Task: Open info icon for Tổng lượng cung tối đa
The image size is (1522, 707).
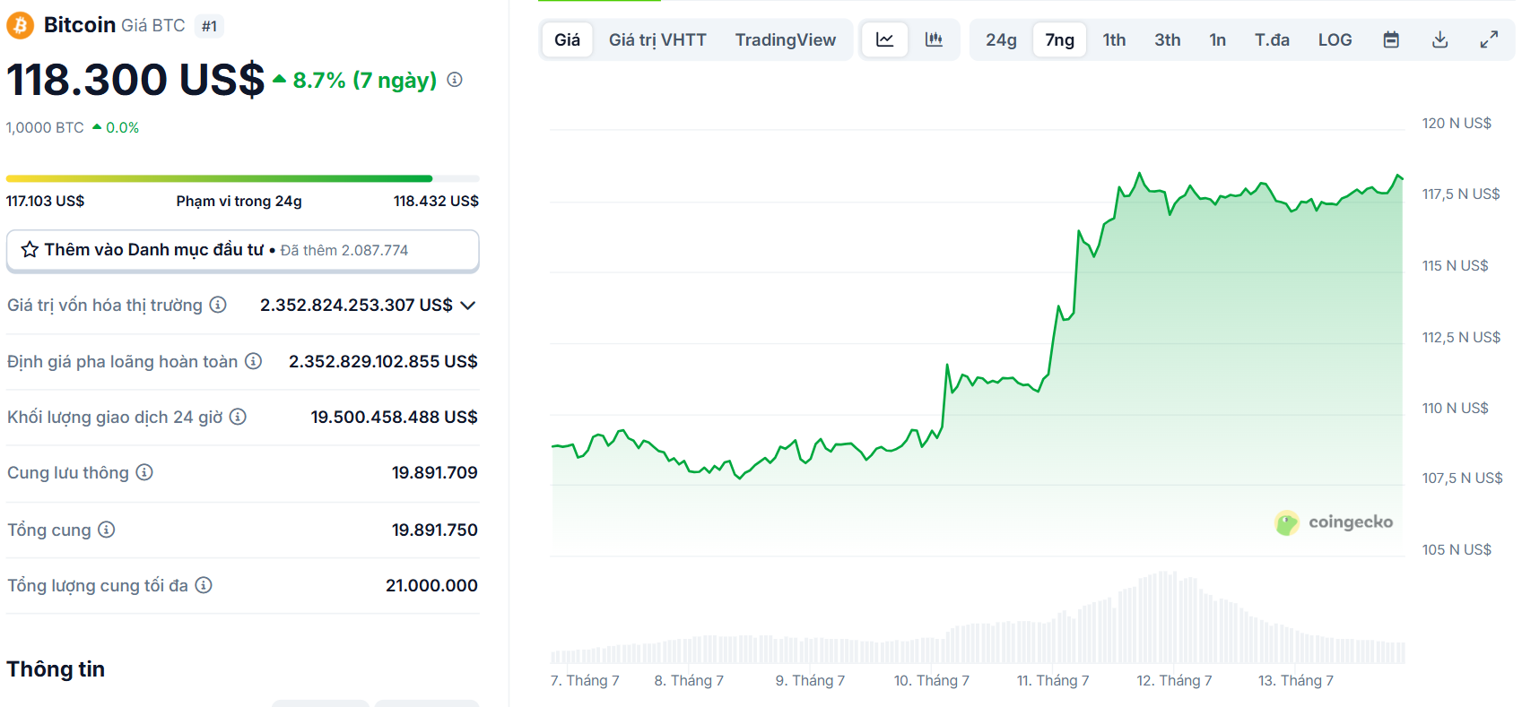Action: (204, 585)
